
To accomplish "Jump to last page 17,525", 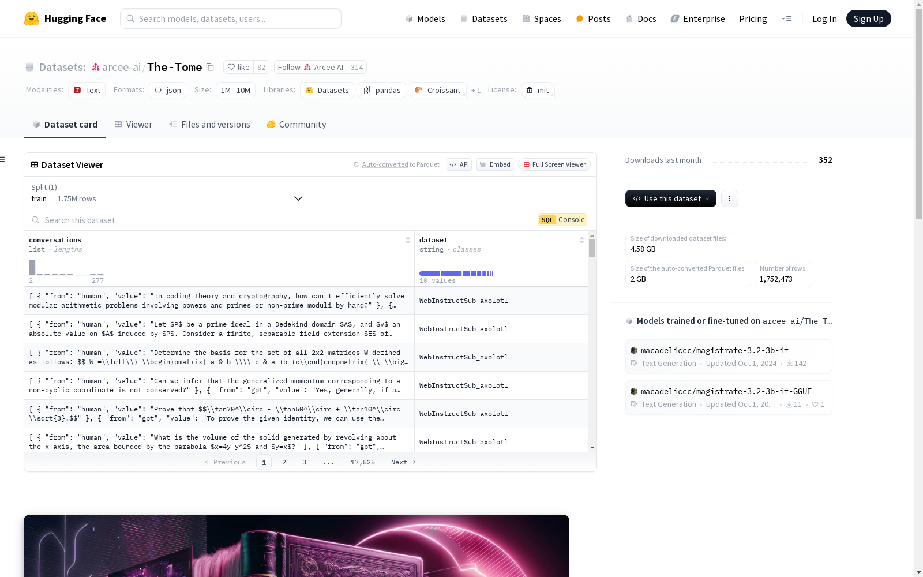I will click(363, 462).
